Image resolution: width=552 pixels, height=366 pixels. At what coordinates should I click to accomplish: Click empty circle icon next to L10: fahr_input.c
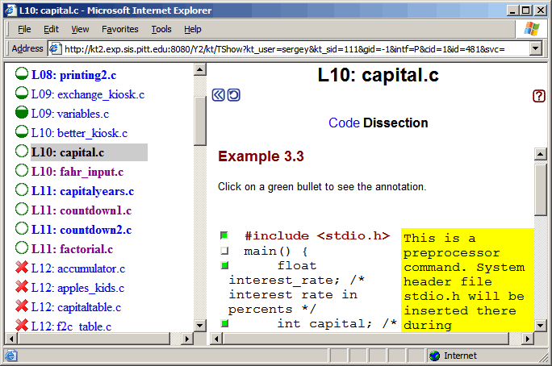pyautogui.click(x=22, y=171)
